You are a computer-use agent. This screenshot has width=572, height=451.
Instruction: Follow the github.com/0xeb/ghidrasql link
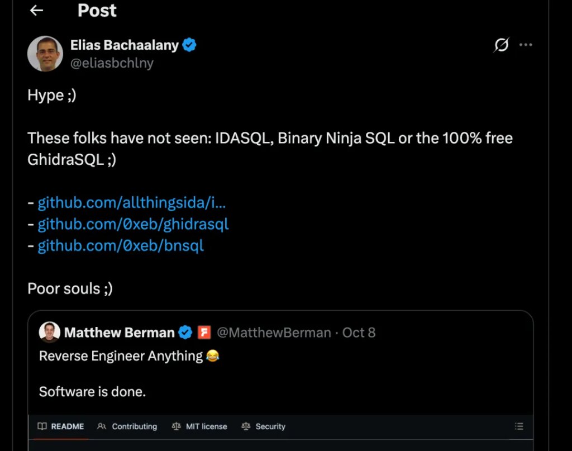click(133, 224)
